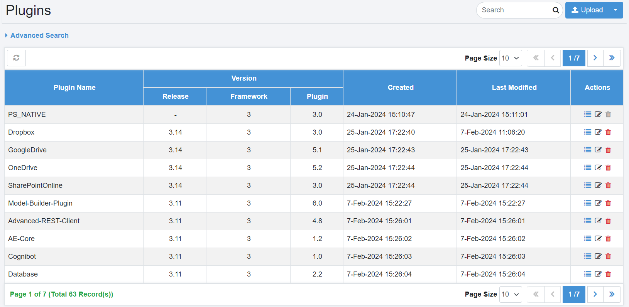This screenshot has height=307, width=629.
Task: View details list icon for Advanced-REST-Client
Action: 588,221
